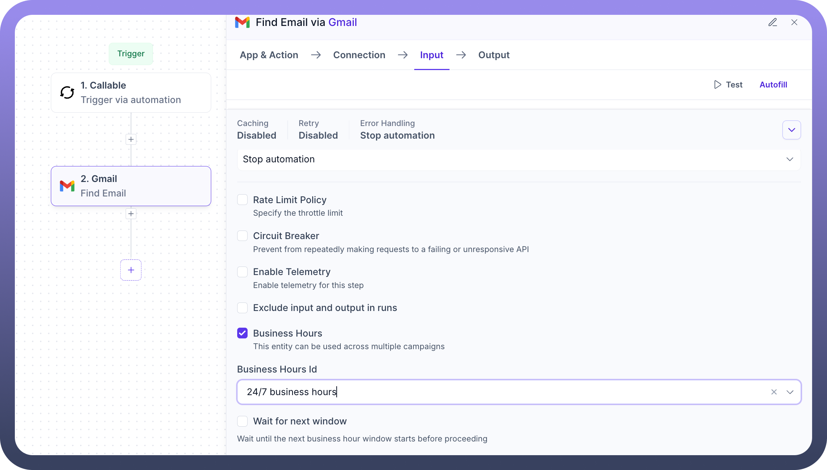827x470 pixels.
Task: Click plus icon directly below Gmail step
Action: [131, 214]
